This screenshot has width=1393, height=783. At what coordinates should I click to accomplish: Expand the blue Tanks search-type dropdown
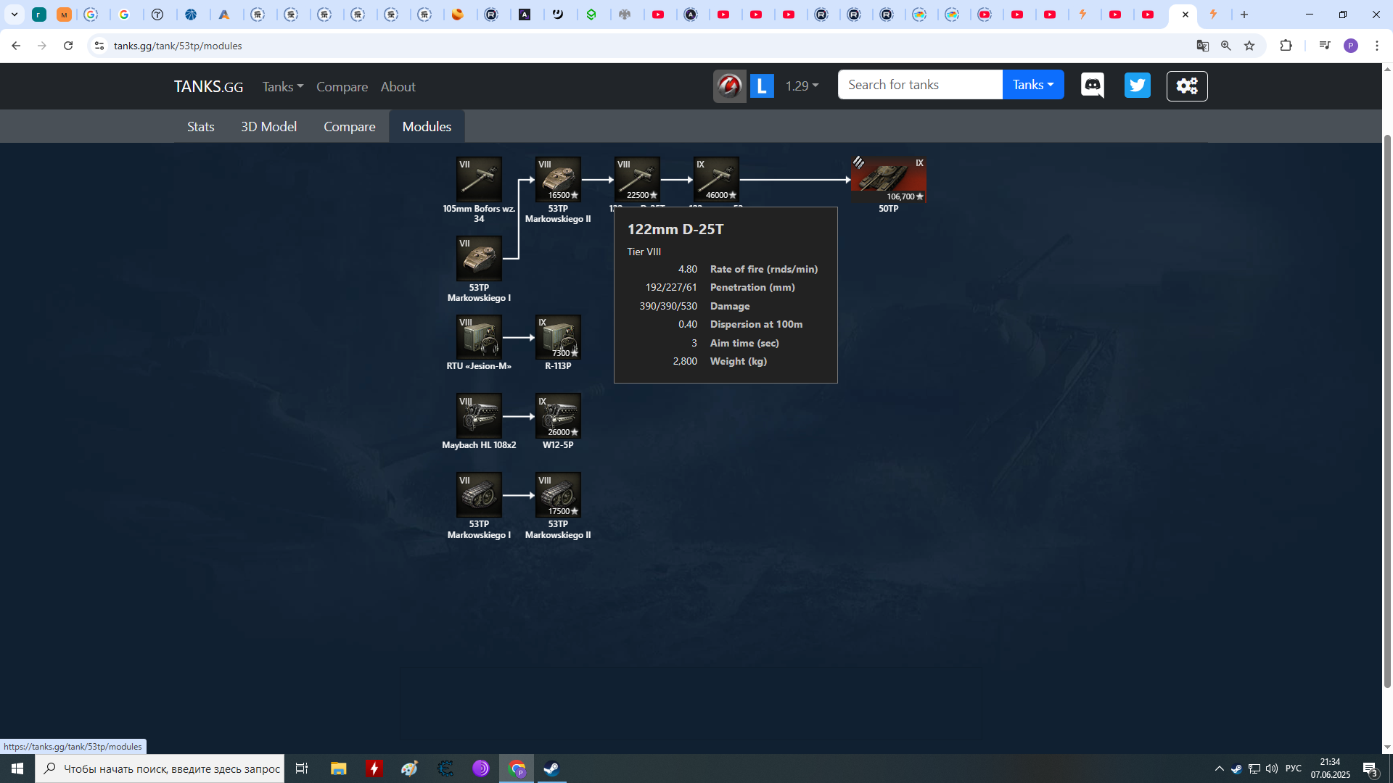[x=1032, y=85]
